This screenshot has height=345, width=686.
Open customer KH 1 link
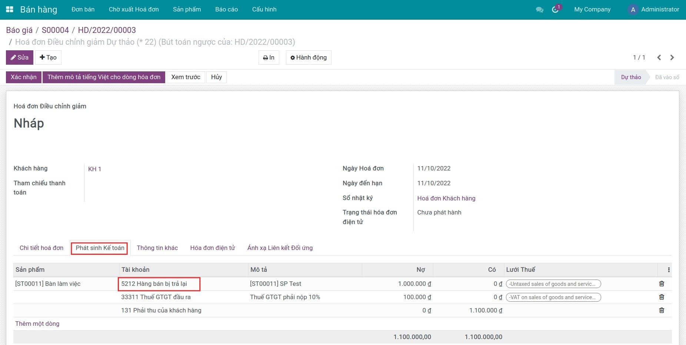point(94,169)
